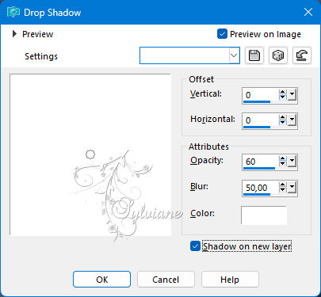The width and height of the screenshot is (321, 297).
Task: Open the Blur slider dropdown button
Action: point(292,188)
